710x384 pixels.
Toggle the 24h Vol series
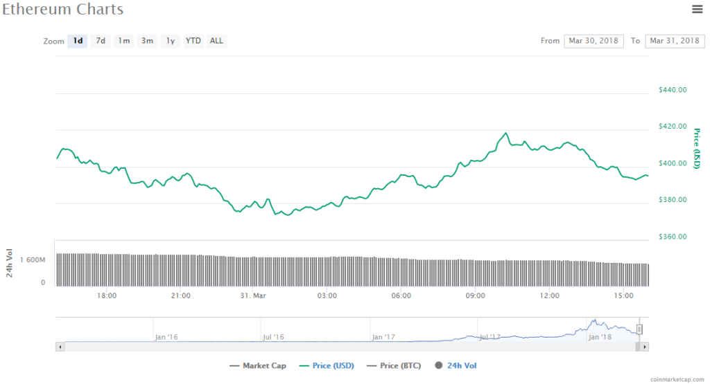click(x=455, y=365)
